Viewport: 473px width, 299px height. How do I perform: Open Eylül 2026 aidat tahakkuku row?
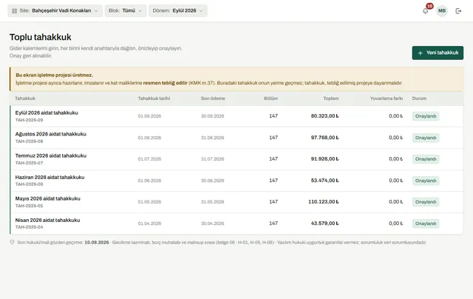[x=236, y=116]
